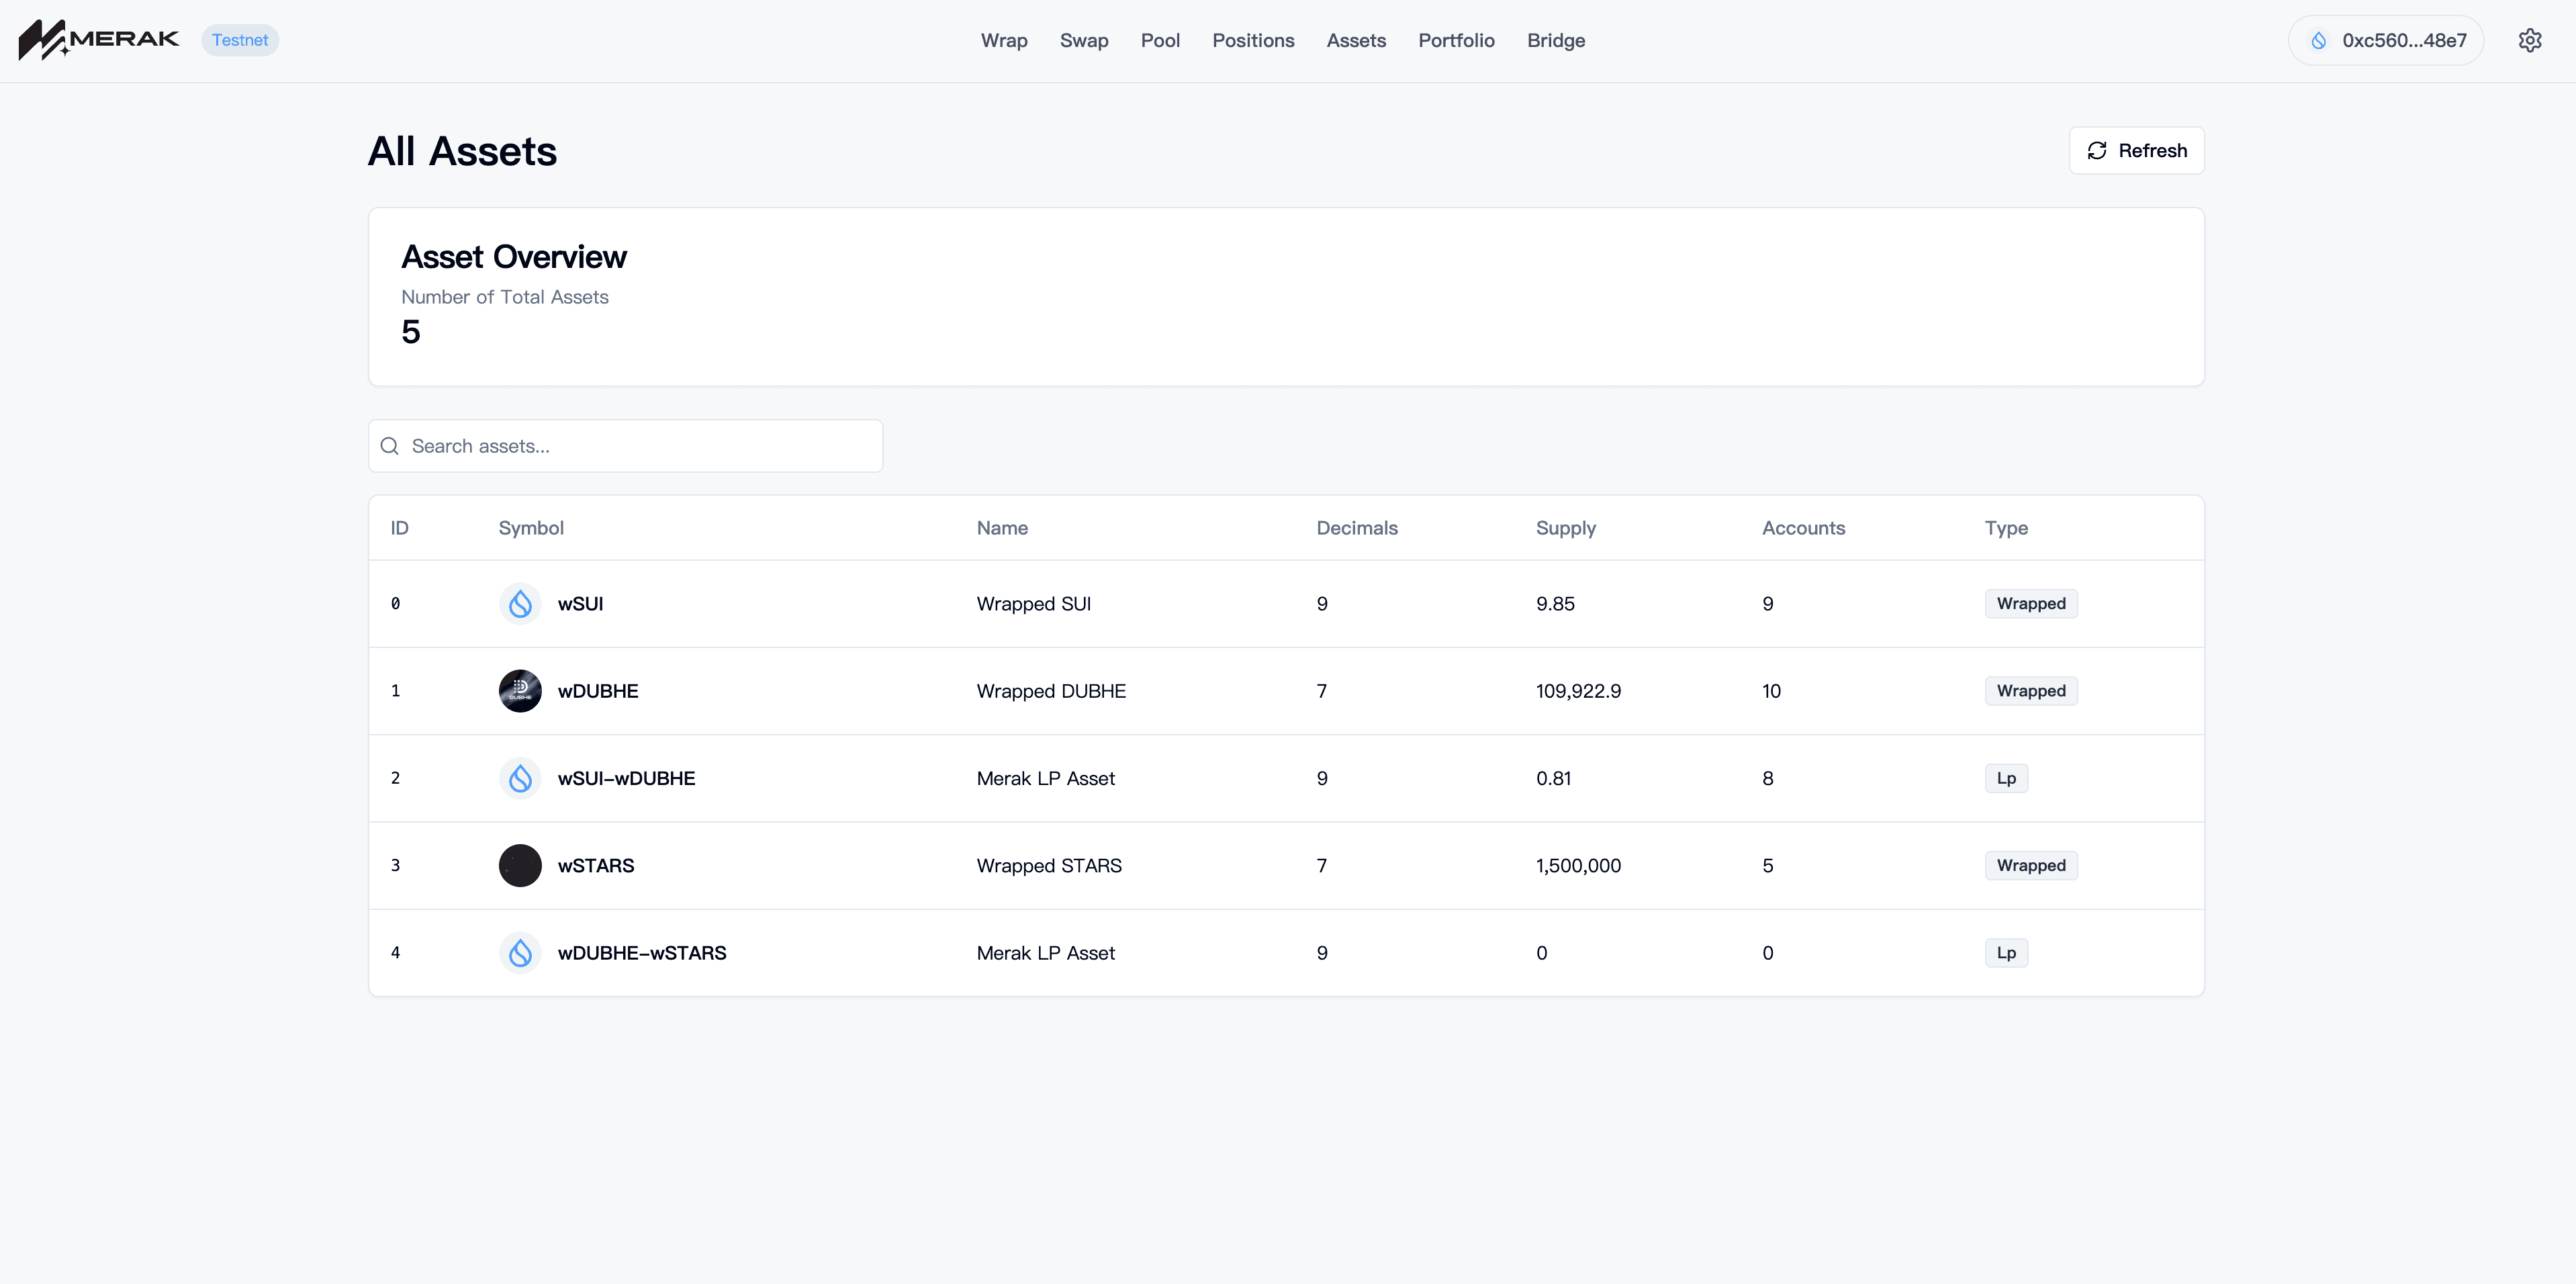2576x1284 pixels.
Task: Go to the Bridge page
Action: 1556,40
